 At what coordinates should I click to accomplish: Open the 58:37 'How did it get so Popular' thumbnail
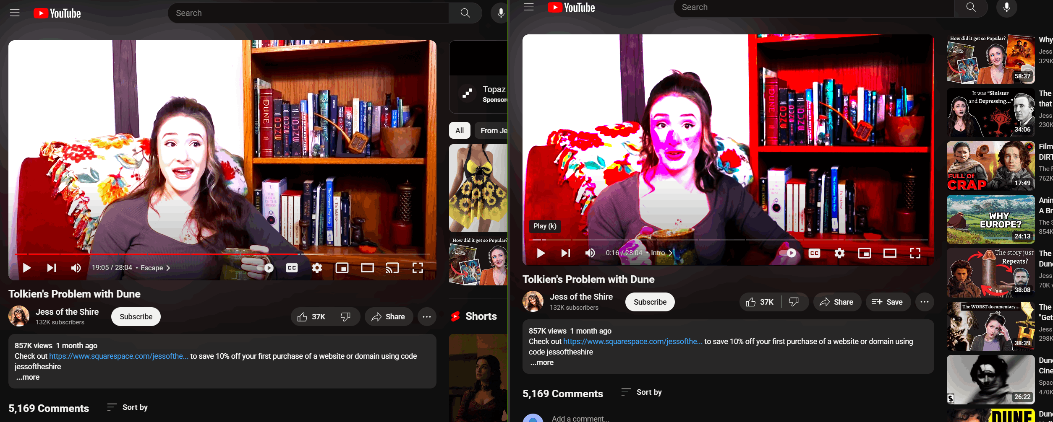point(991,59)
